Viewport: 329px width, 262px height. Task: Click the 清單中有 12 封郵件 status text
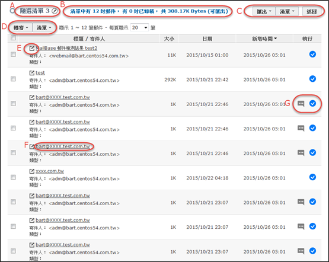149,11
